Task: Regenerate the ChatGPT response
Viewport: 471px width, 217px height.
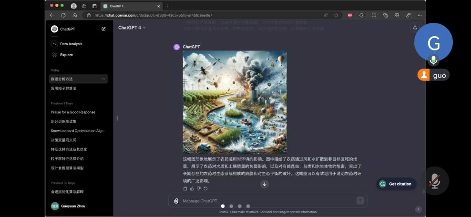Action: coord(205,189)
